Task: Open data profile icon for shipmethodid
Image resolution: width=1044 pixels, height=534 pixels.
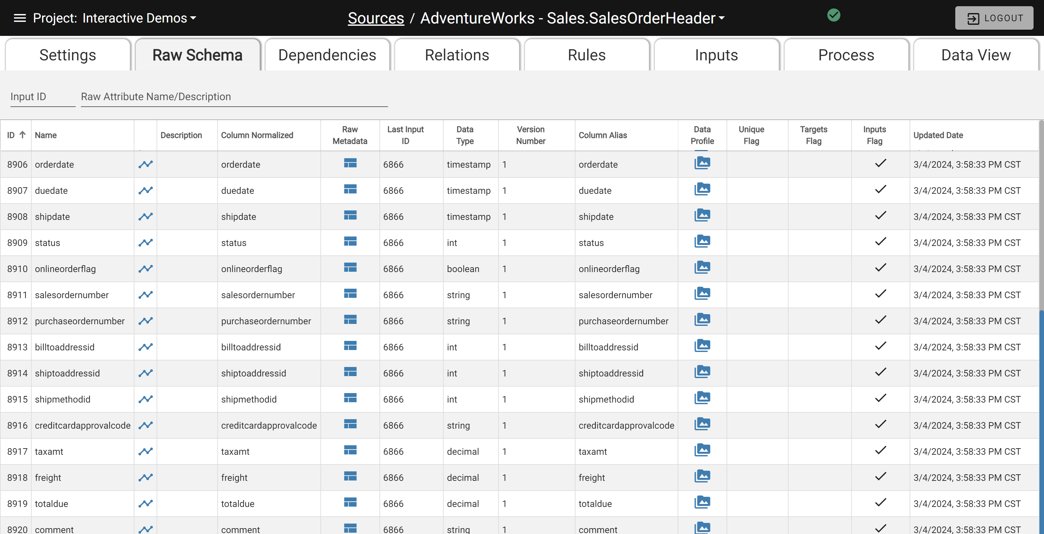Action: pos(702,398)
